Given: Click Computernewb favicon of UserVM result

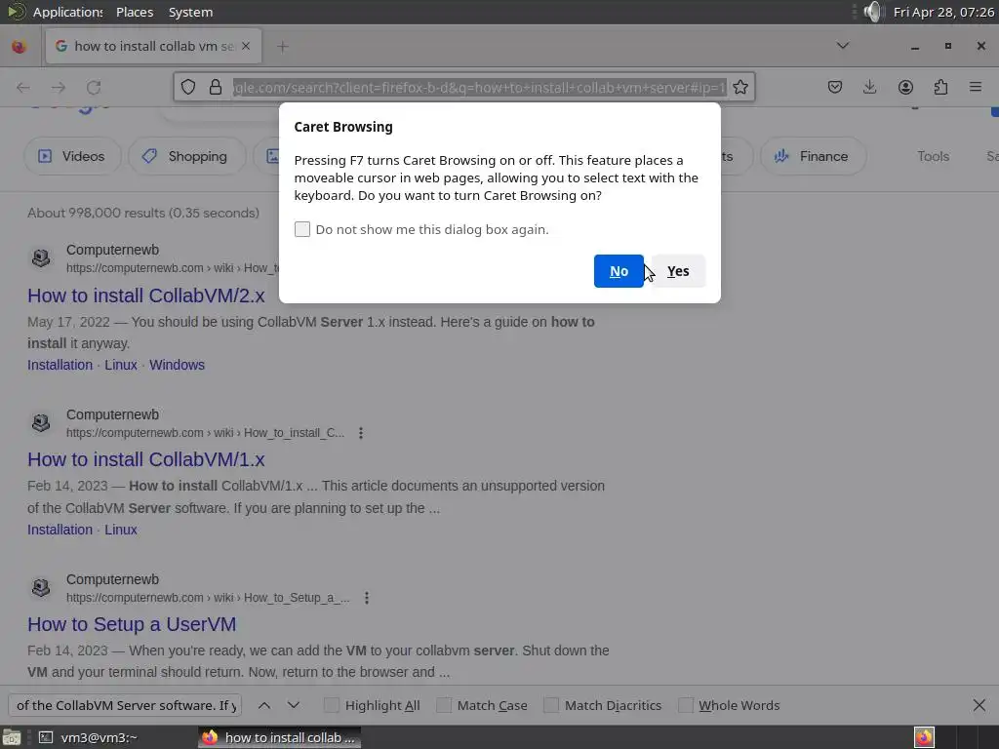Looking at the screenshot, I should click(41, 587).
